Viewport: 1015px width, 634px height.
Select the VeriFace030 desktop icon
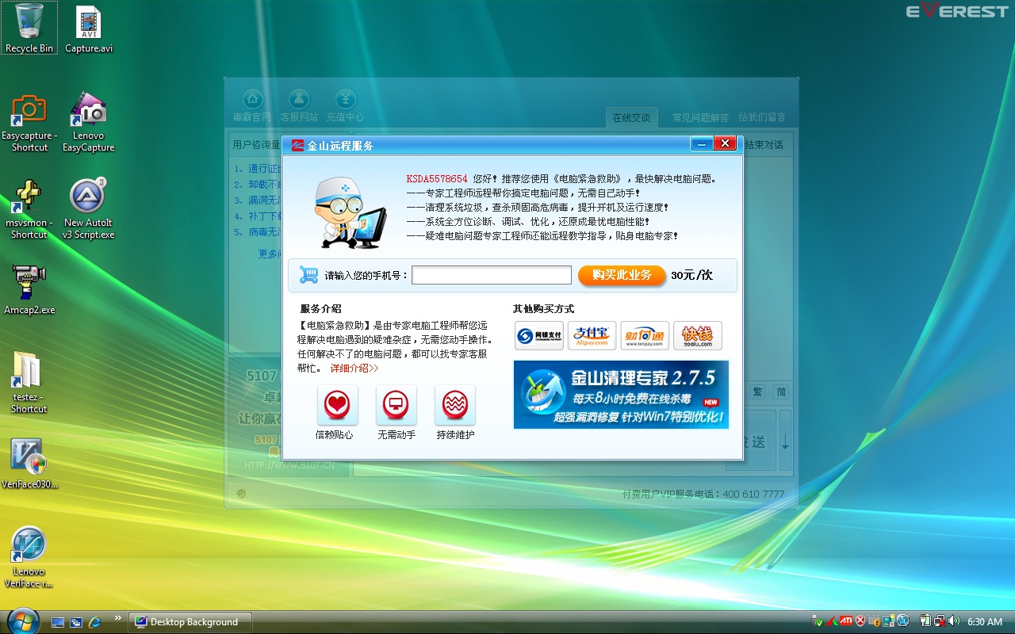[x=29, y=464]
